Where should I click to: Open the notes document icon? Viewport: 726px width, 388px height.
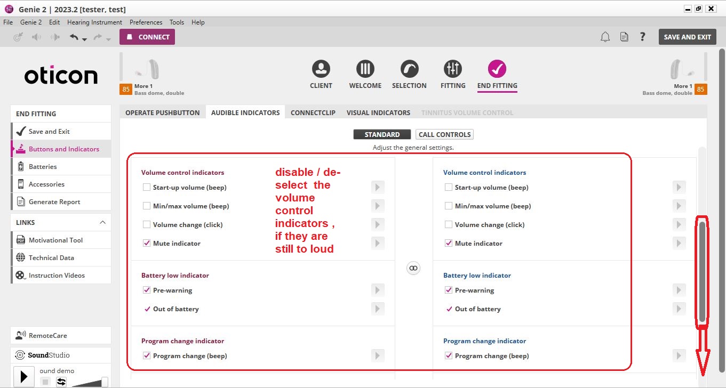point(624,37)
